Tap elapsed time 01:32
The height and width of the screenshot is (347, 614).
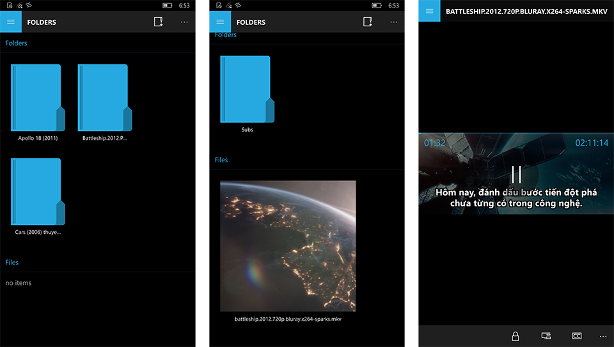point(435,143)
